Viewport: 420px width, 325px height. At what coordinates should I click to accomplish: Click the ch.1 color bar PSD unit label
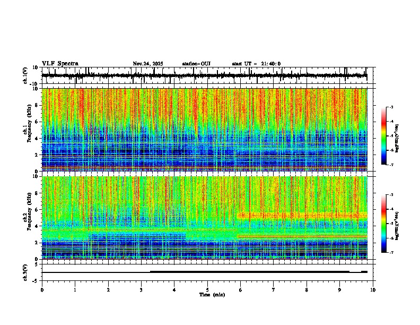point(397,138)
